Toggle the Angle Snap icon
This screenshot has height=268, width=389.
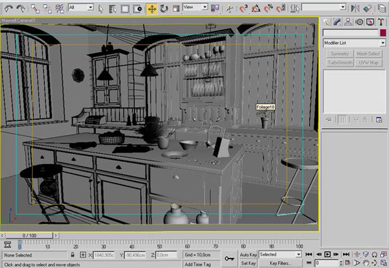tap(256, 9)
